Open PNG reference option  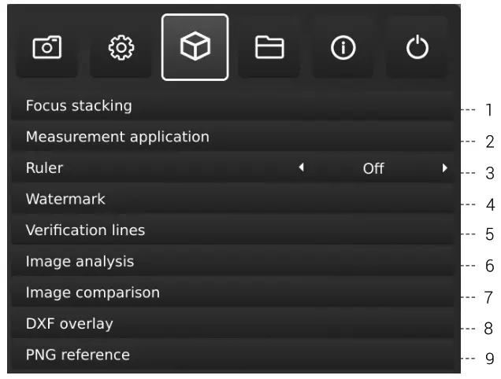77,355
